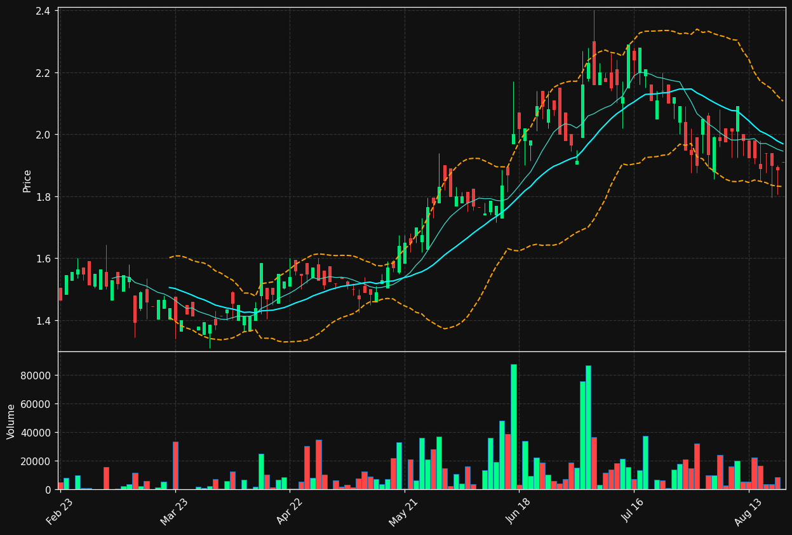Click the 'Aug 13' date label
Image resolution: width=792 pixels, height=535 pixels.
(748, 511)
